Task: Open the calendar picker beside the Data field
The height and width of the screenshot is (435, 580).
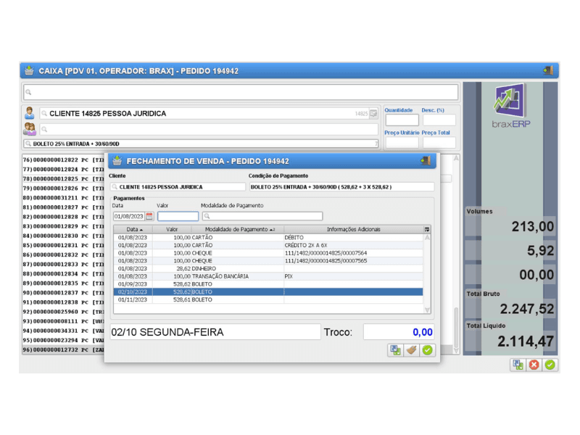Action: [149, 216]
